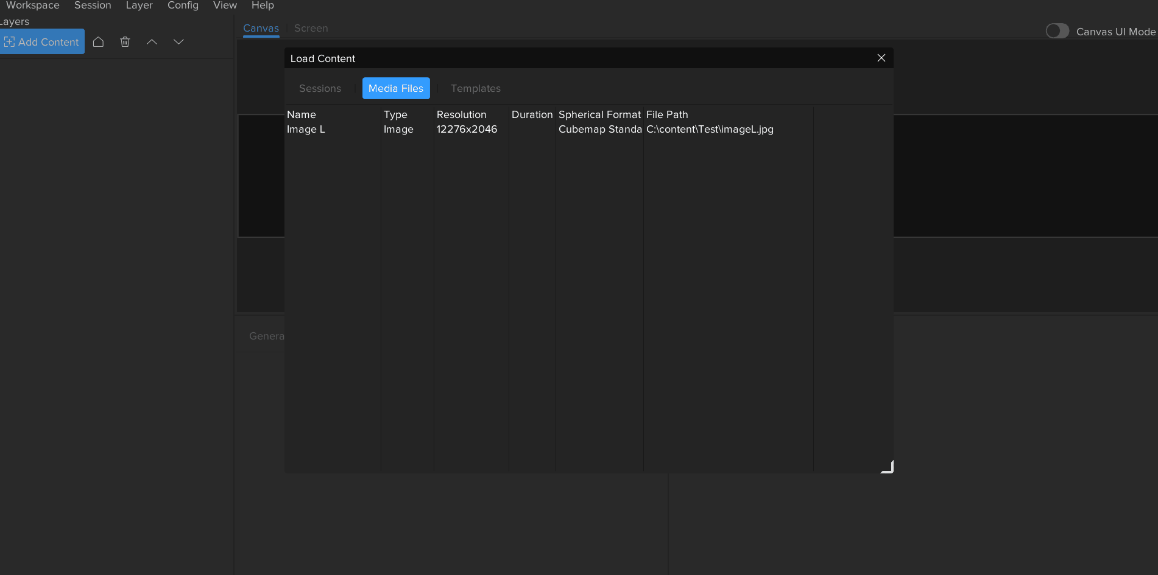This screenshot has width=1158, height=575.
Task: Open the Session menu
Action: click(93, 5)
